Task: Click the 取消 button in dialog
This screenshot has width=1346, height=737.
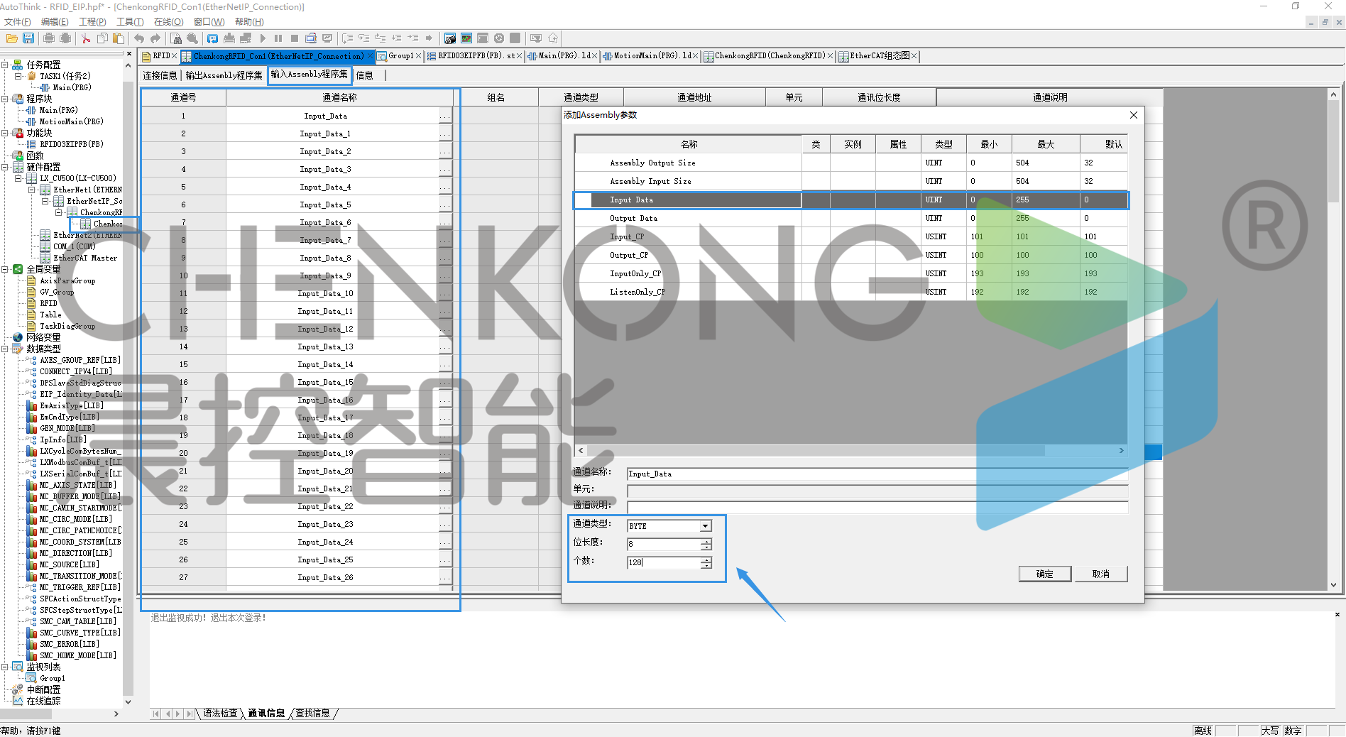Action: tap(1100, 574)
